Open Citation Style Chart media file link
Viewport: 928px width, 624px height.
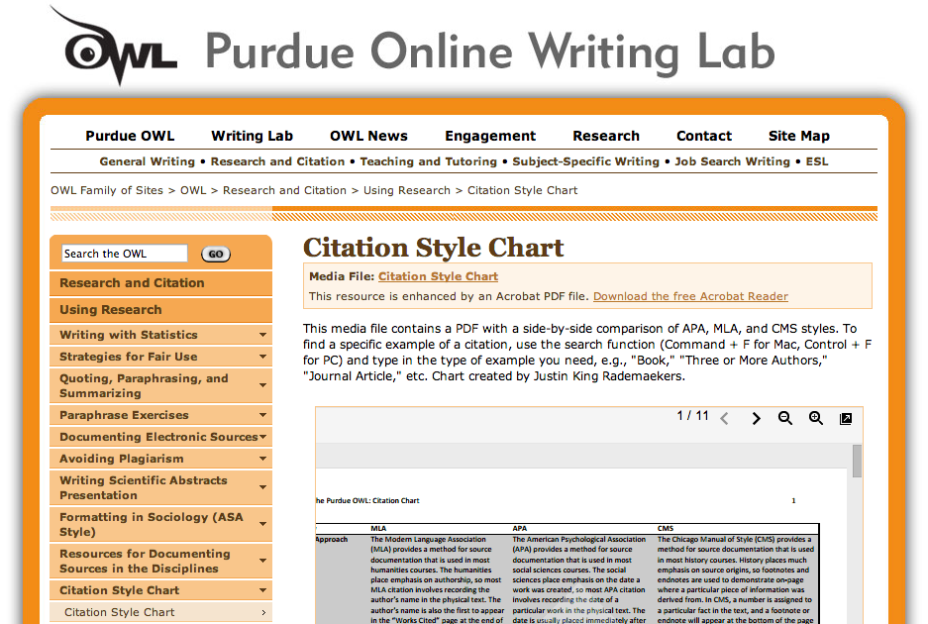pos(438,276)
